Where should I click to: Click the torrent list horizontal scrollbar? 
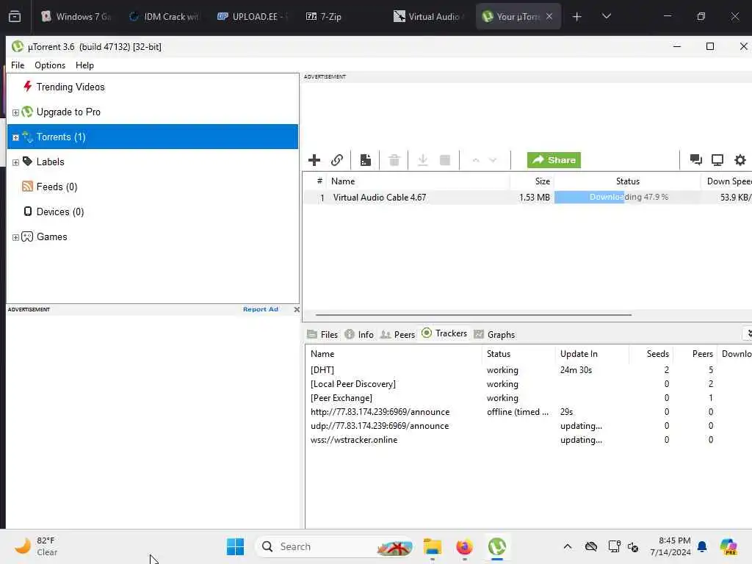[474, 314]
